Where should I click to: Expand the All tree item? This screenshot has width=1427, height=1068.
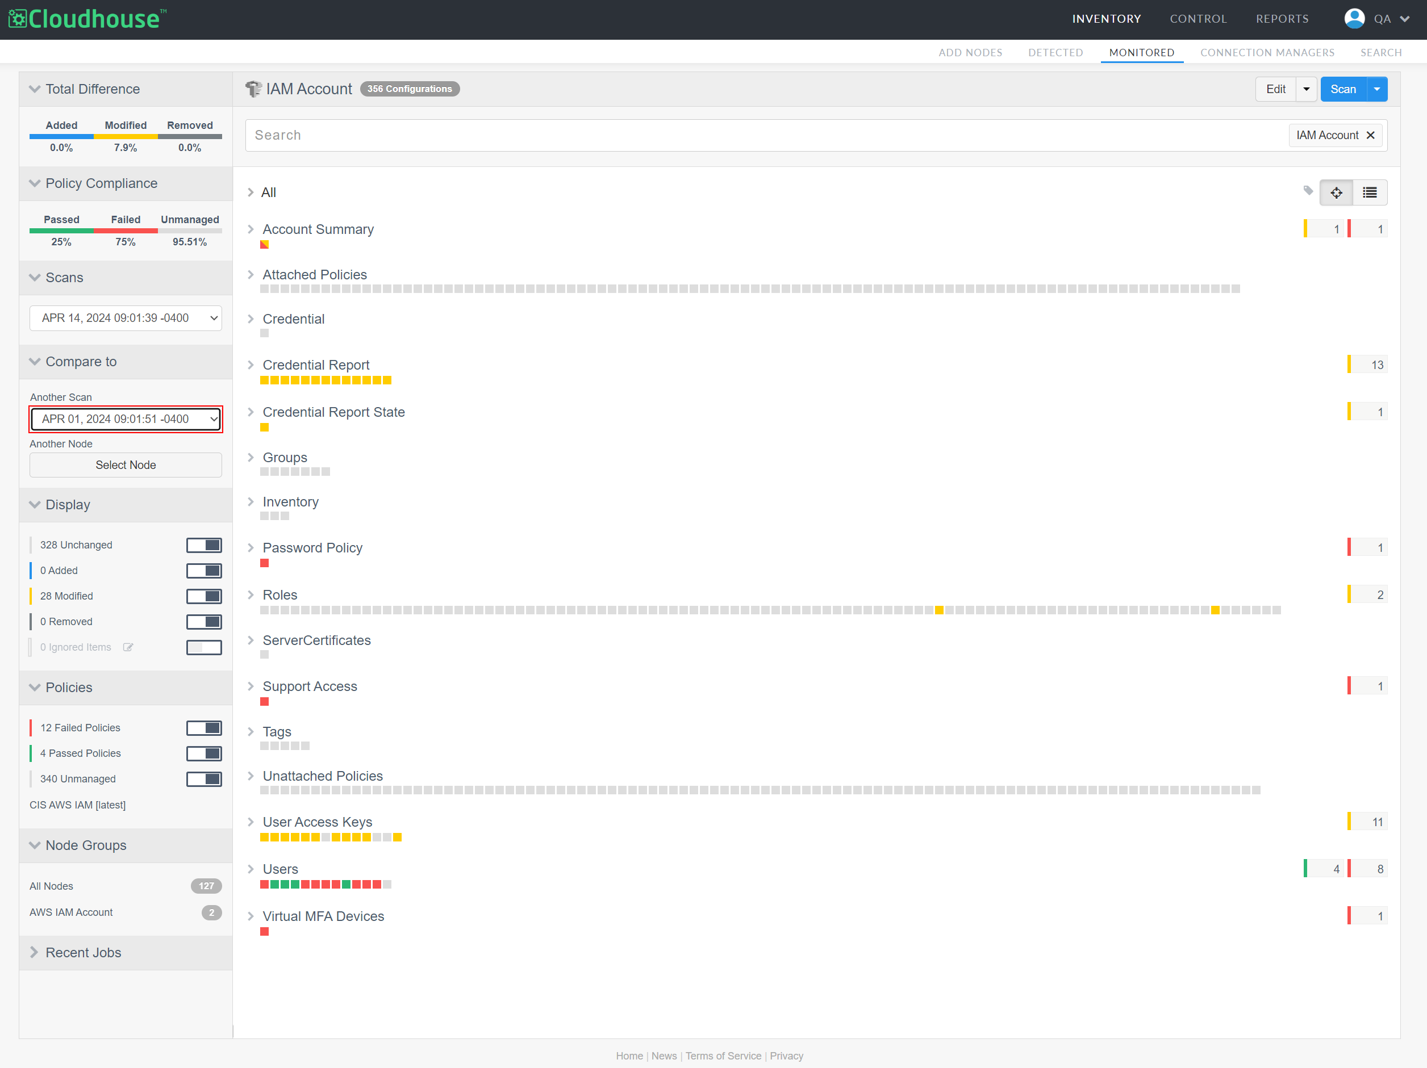(251, 192)
